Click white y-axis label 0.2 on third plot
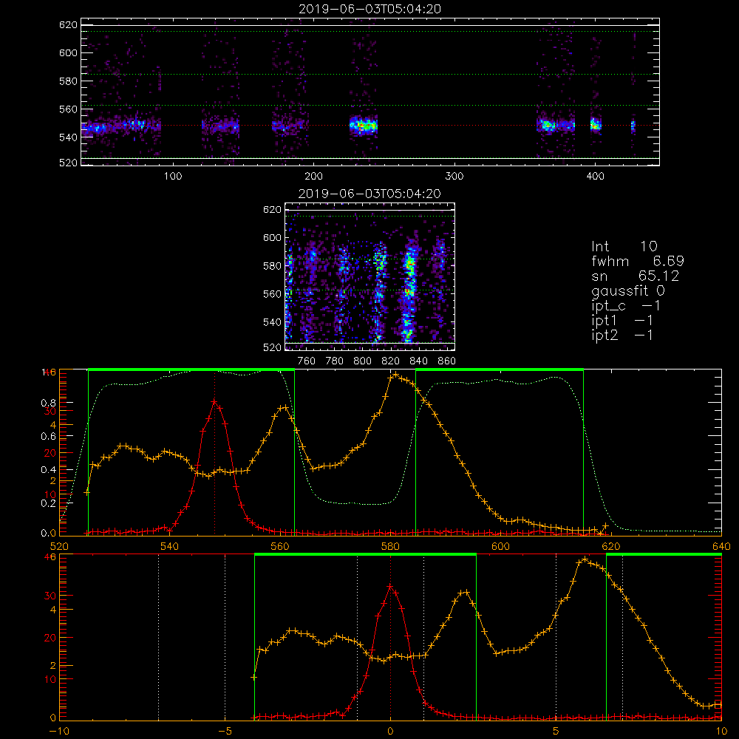Screen dimensions: 739x739 [x=48, y=503]
